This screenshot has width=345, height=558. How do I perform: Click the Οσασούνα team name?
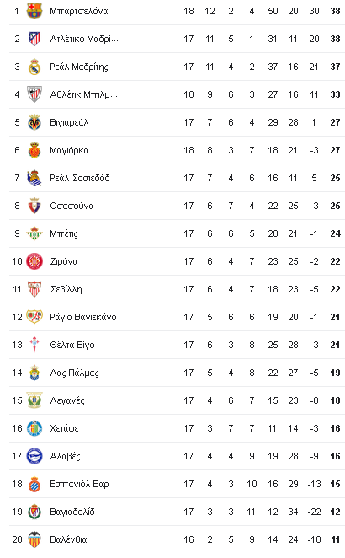click(72, 206)
